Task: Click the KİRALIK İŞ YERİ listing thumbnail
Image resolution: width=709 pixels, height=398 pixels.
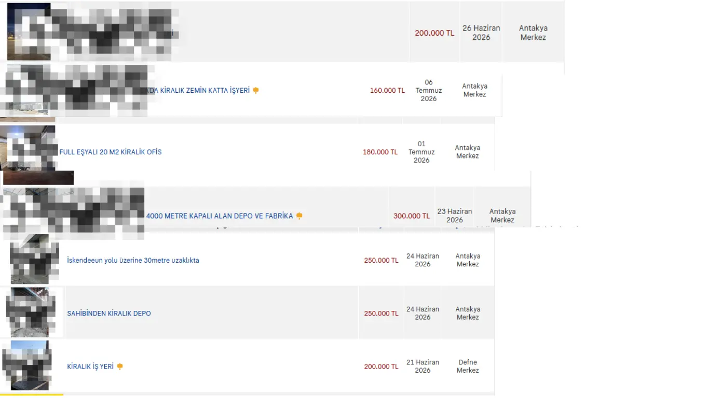Action: 27,365
